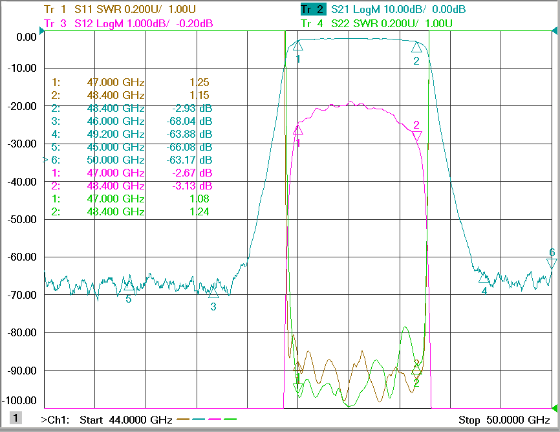Click the brown trace legend line in status bar
This screenshot has width=560, height=432.
click(183, 419)
